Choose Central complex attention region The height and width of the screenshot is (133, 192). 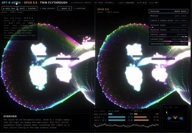169,34
